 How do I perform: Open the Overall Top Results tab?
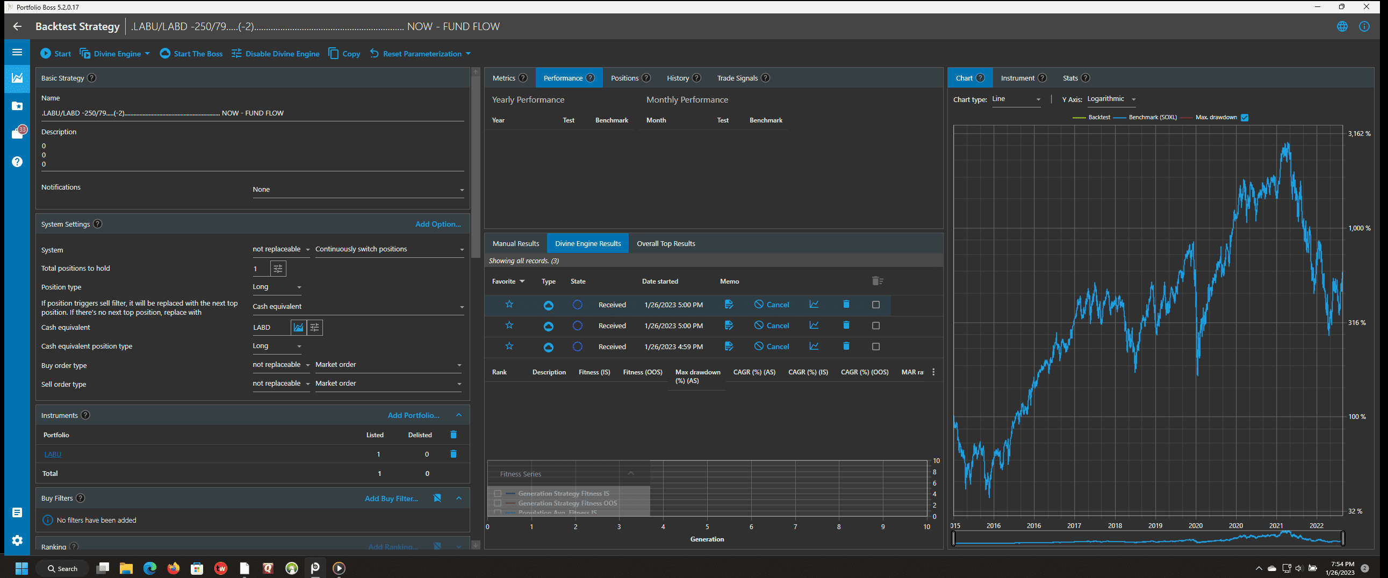click(x=666, y=243)
